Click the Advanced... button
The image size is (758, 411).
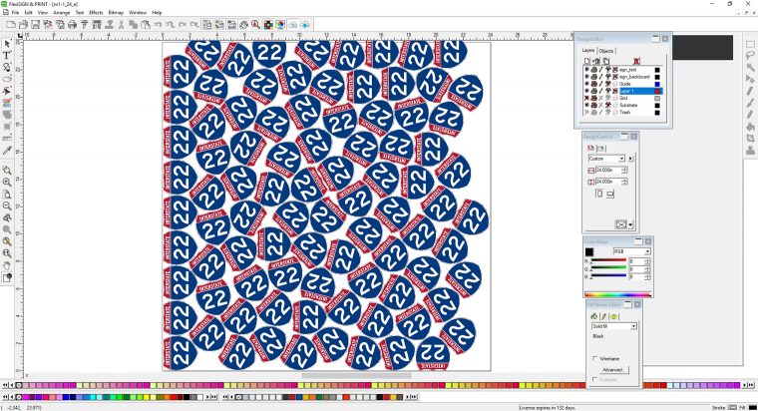click(613, 370)
